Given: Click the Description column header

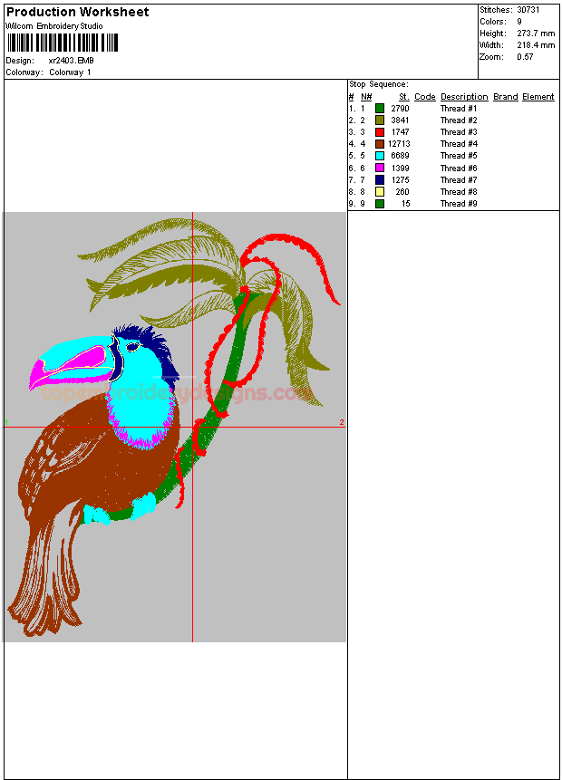Looking at the screenshot, I should [464, 97].
